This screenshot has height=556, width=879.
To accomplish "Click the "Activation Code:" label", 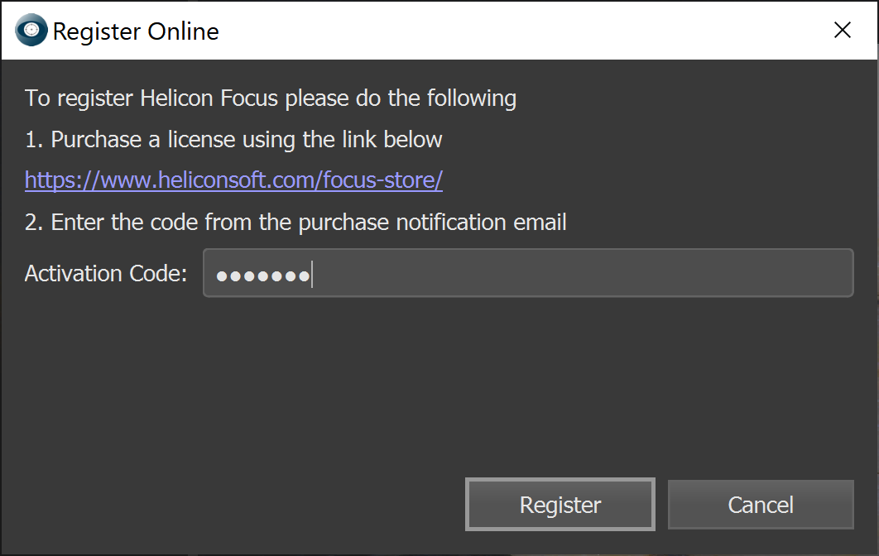I will coord(106,273).
